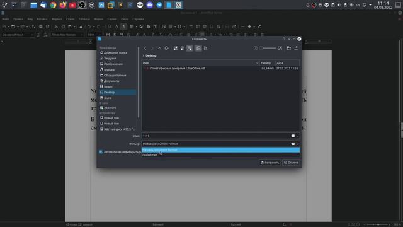Go back in the Save dialog

click(145, 48)
